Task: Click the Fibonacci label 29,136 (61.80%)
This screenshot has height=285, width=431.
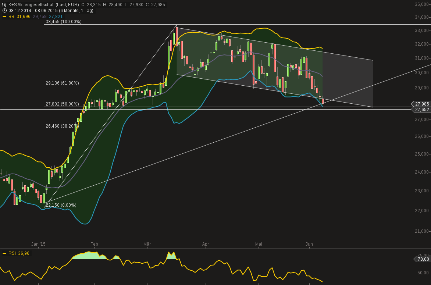Action: click(62, 83)
